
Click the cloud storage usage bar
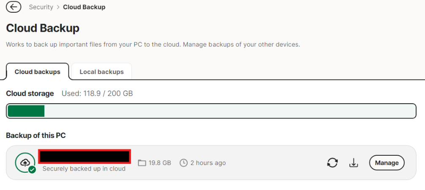pos(211,111)
